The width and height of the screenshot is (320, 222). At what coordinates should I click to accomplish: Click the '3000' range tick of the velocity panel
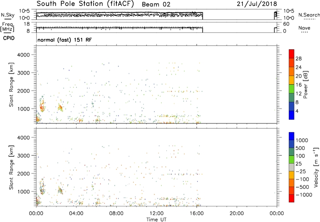[x=24, y=155]
